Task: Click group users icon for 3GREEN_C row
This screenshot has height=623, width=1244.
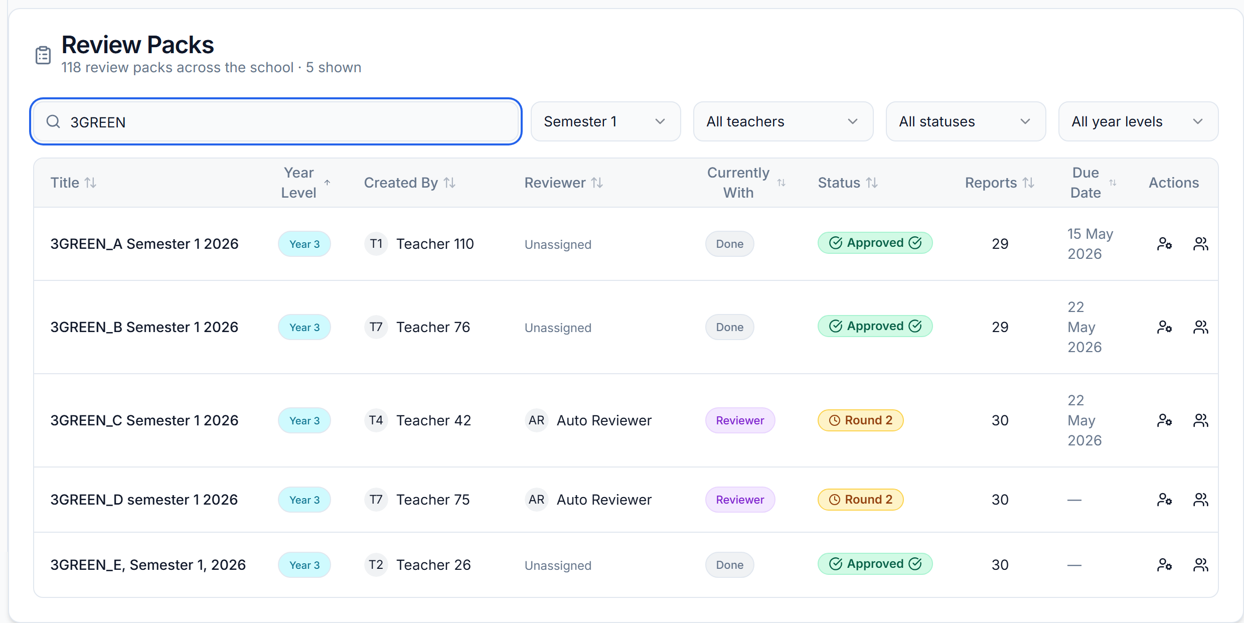Action: tap(1200, 420)
